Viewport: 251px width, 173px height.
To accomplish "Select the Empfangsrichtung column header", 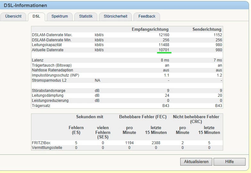I will 150,29.
